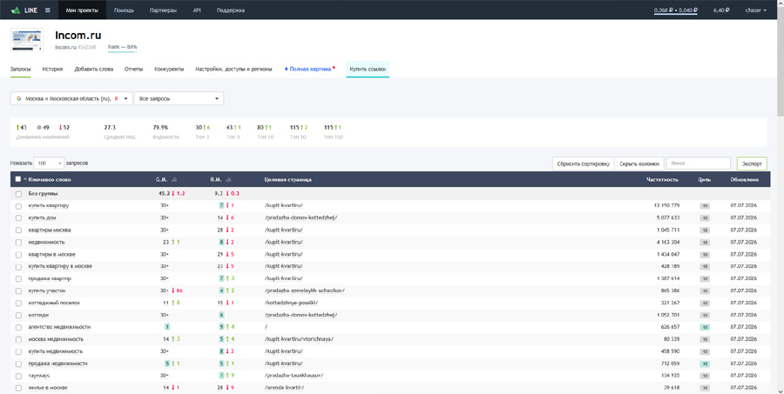Open the /kupit-kvartiru/vtorichnaya/ target page link

(x=299, y=339)
